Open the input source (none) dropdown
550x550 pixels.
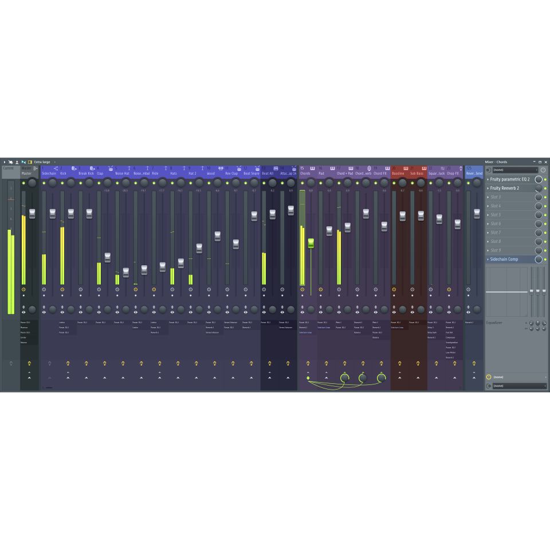click(x=515, y=170)
